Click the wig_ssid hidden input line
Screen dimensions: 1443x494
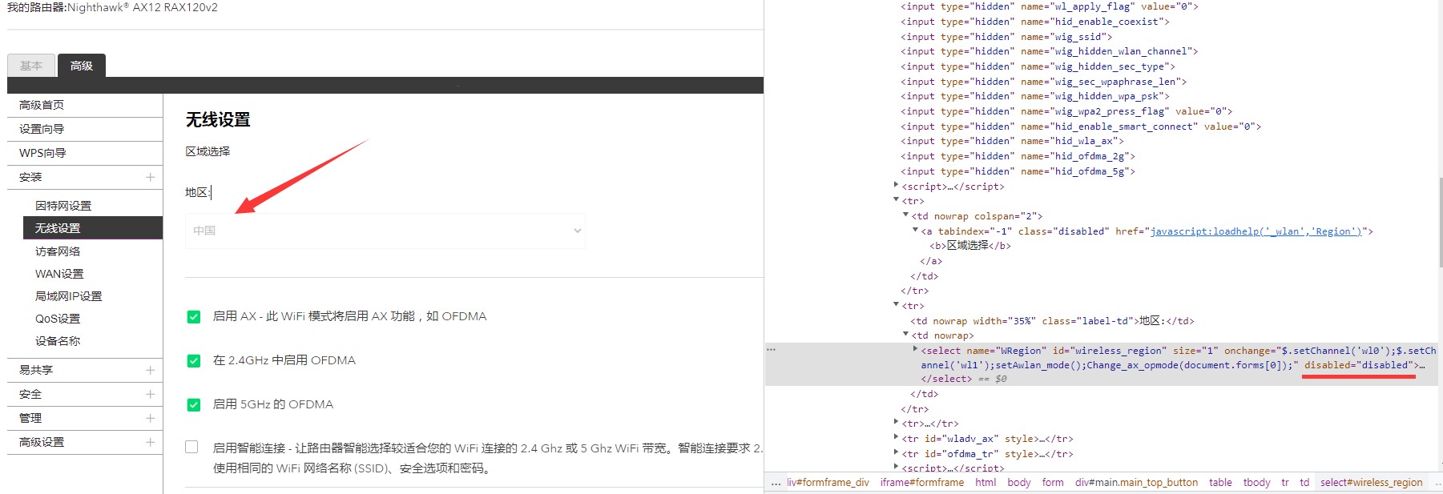click(x=1006, y=37)
